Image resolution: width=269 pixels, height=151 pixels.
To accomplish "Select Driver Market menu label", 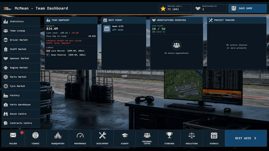I will click(19, 40).
